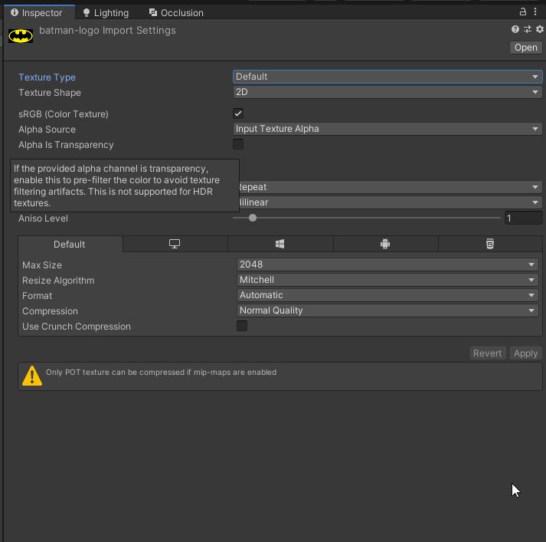Enable the Use Crunch Compression checkbox
Viewport: 546px width, 542px height.
[x=242, y=326]
